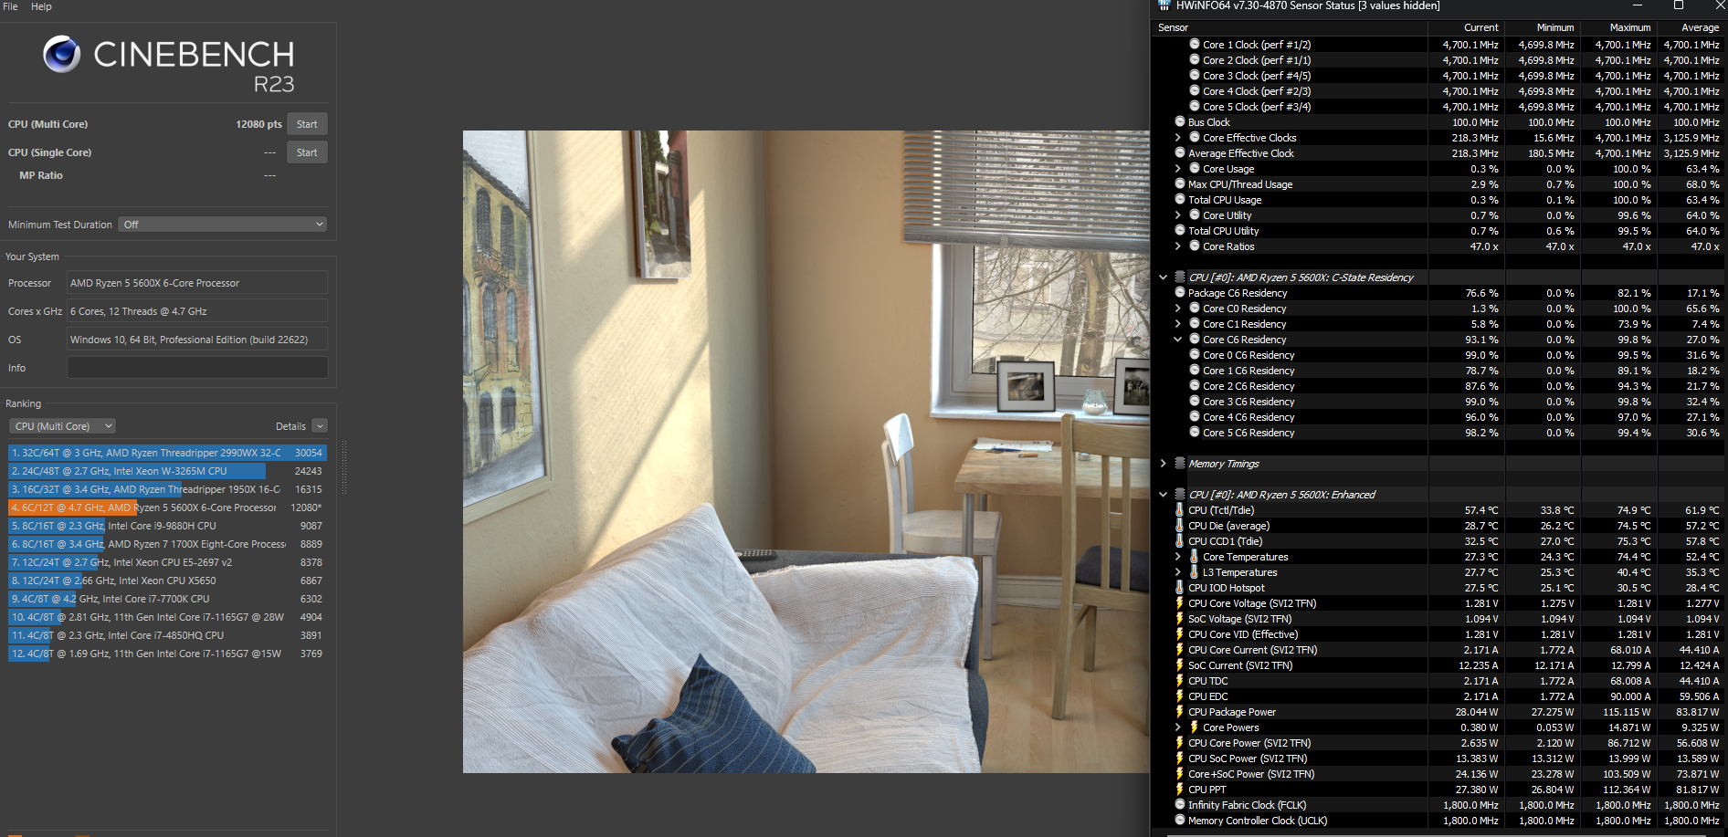Viewport: 1728px width, 837px height.
Task: Start the CPU (Multi Core) test
Action: coord(307,124)
